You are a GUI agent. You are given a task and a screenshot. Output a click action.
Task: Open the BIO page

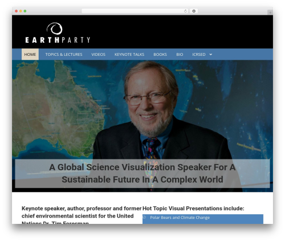pos(180,54)
